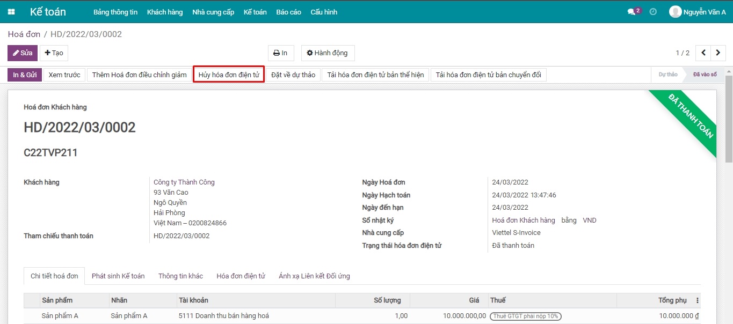
Task: Advance to next invoice with right arrow
Action: [718, 53]
